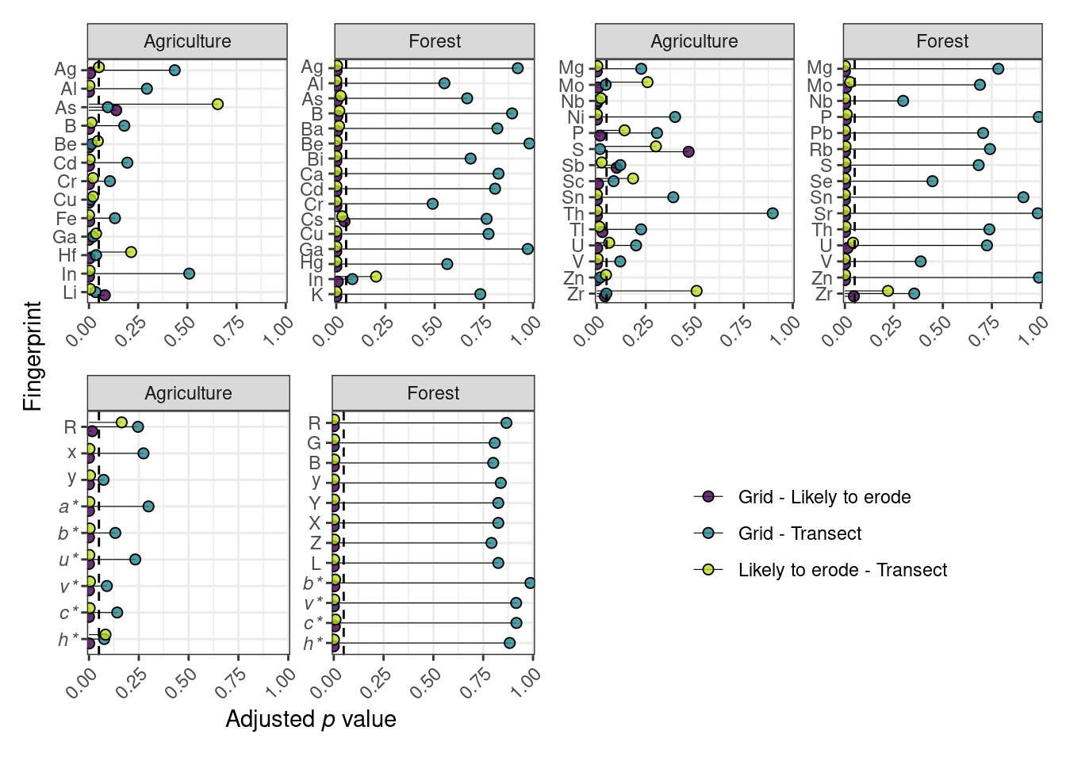Pick the yellow-green Zr point in the Mg–Zr Agriculture panel
This screenshot has width=1066, height=761.
tap(696, 291)
